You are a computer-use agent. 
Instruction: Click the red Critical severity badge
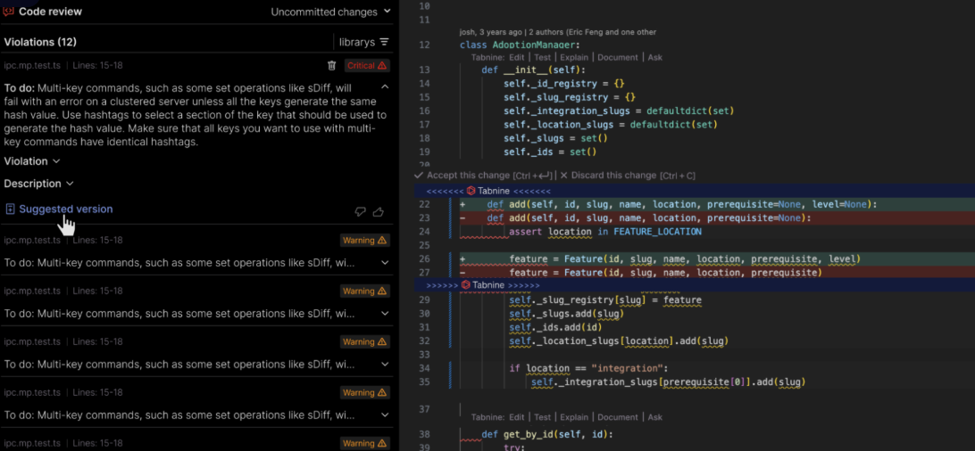coord(366,65)
